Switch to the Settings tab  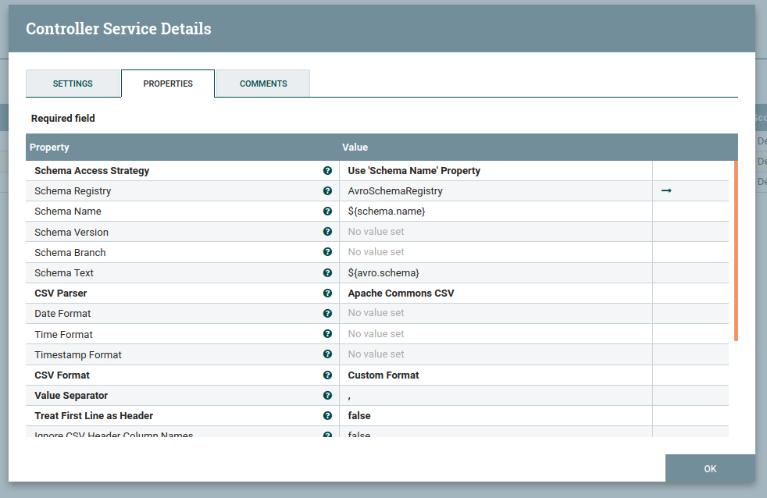tap(73, 84)
